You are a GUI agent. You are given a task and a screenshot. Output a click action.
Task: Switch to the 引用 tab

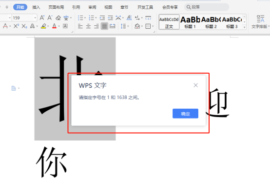[x=76, y=7]
